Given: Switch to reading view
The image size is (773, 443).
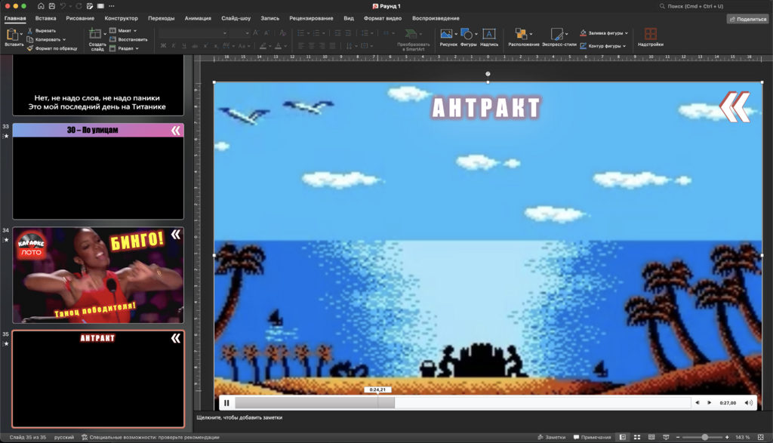Looking at the screenshot, I should 651,437.
